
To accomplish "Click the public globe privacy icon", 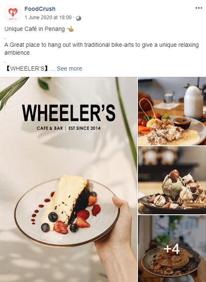I will [79, 18].
